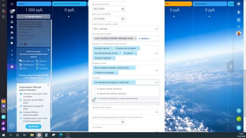Image resolution: width=246 pixels, height=138 pixels.
Task: Click plus icon under Документы column
Action: point(69,16)
